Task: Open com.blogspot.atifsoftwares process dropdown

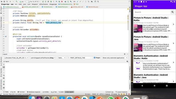Action: click(43, 58)
